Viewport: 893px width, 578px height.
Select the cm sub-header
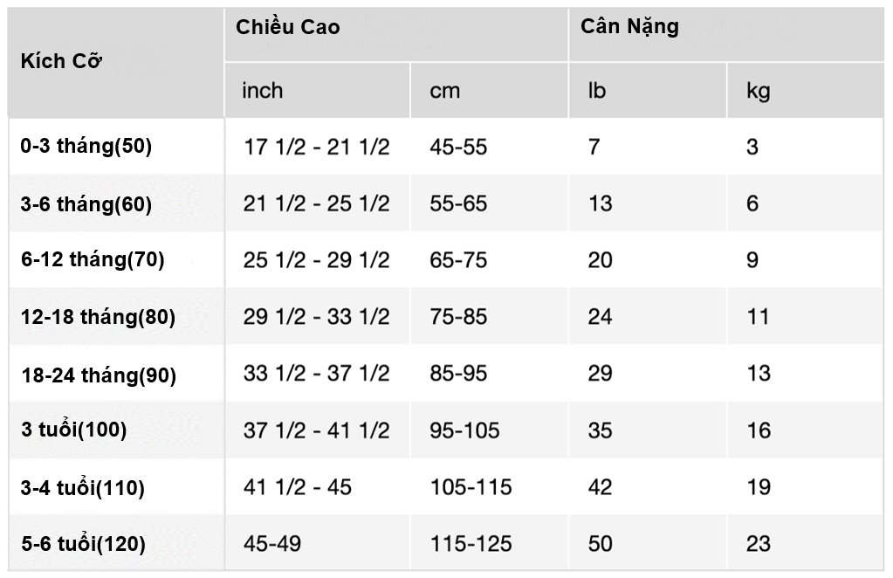[x=444, y=90]
